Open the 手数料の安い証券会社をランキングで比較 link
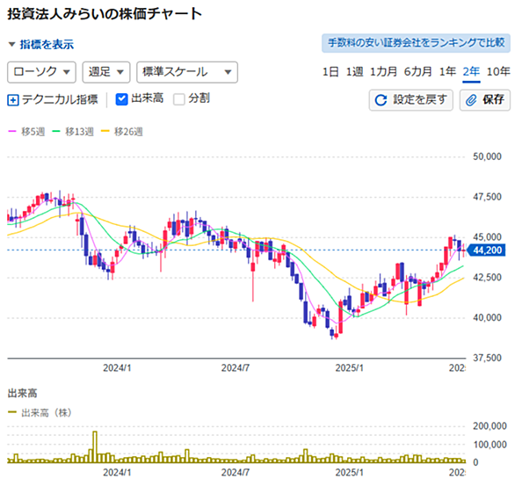The width and height of the screenshot is (515, 479). (416, 43)
